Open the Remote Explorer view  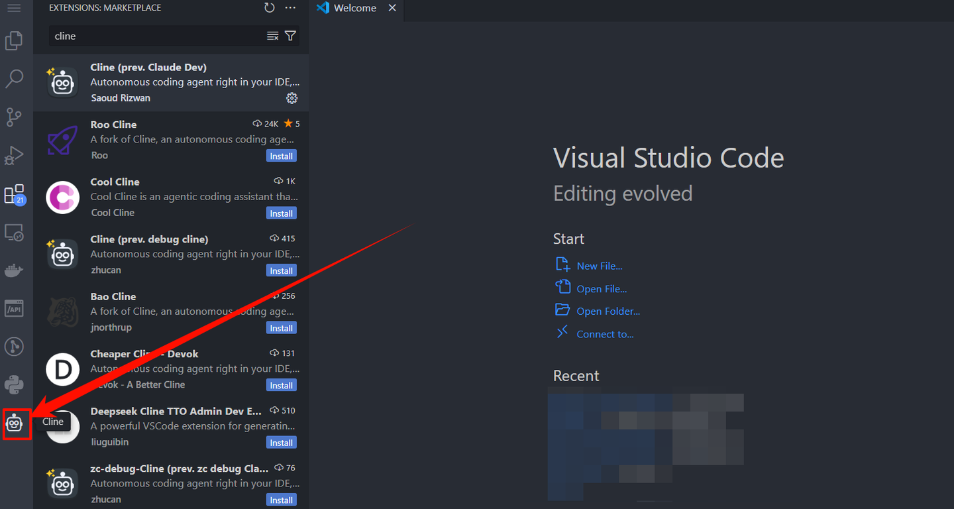click(x=14, y=233)
